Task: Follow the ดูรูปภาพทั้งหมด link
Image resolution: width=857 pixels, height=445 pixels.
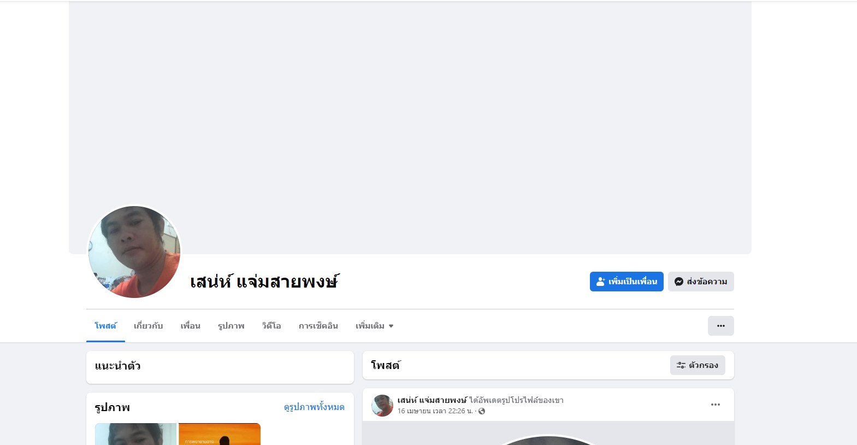Action: click(x=314, y=407)
